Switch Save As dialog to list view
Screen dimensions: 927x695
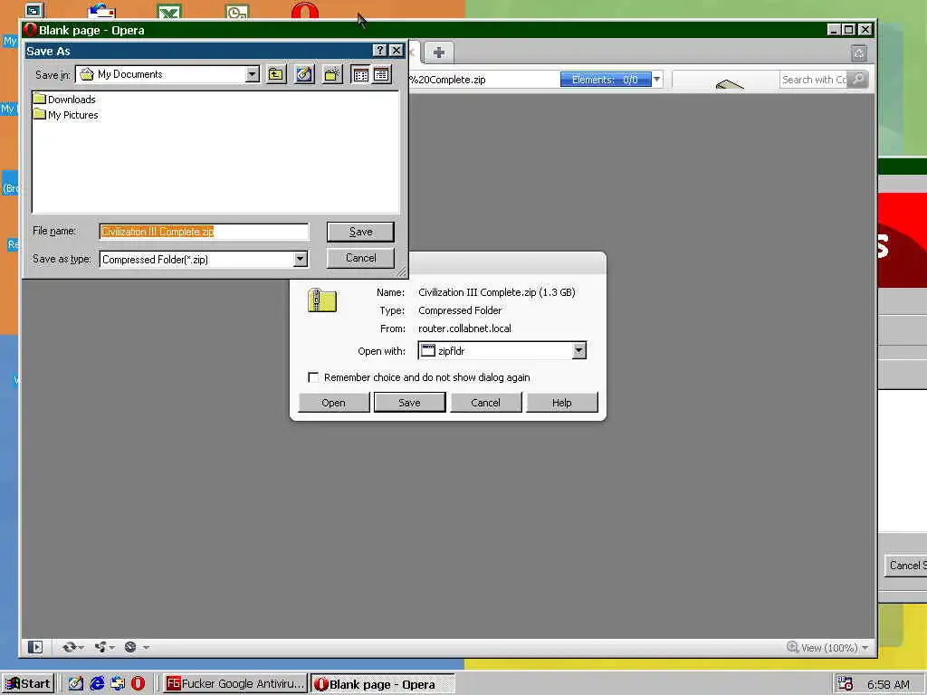pyautogui.click(x=360, y=74)
